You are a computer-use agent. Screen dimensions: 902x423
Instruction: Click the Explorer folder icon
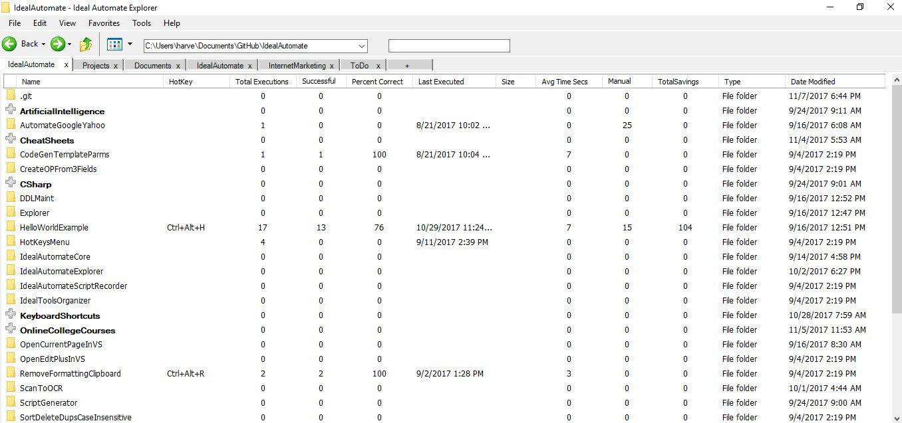pyautogui.click(x=11, y=212)
